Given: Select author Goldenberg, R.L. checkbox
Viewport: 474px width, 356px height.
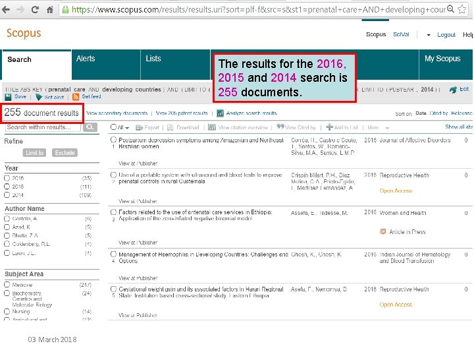Looking at the screenshot, I should (x=7, y=244).
